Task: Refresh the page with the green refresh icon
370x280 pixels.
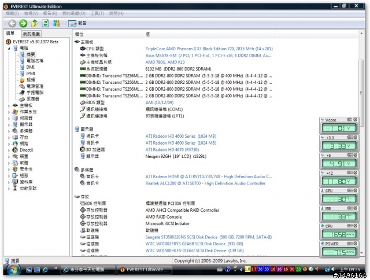Action: (45, 23)
